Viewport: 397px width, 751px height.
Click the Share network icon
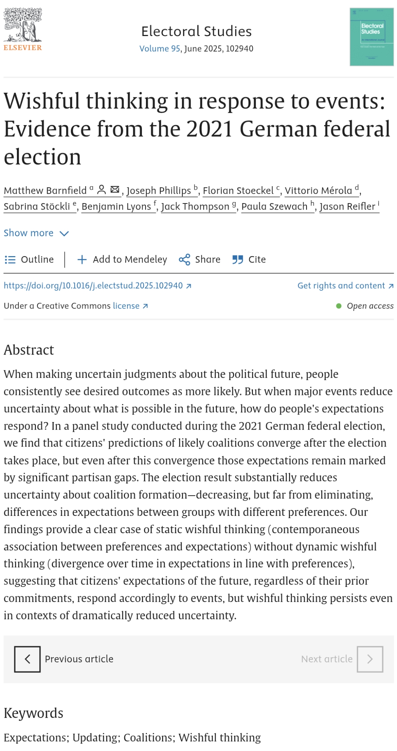(184, 260)
